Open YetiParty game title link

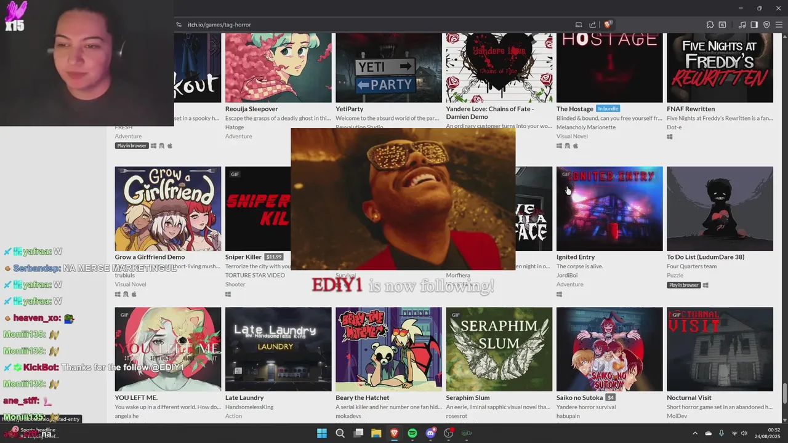350,109
